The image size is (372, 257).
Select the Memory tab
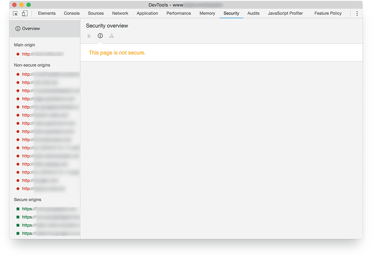207,13
